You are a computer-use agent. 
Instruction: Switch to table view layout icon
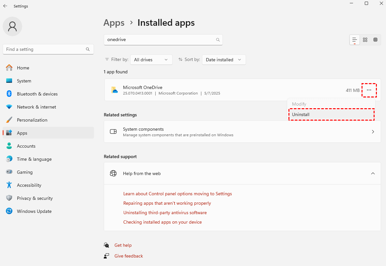[375, 40]
